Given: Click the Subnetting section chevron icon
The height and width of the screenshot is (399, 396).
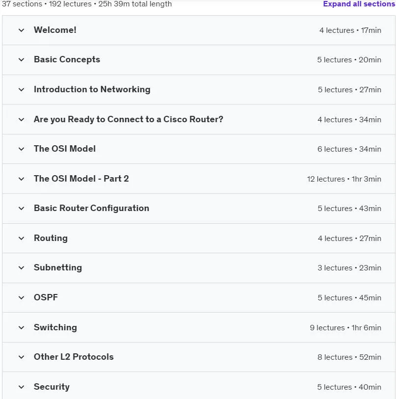Looking at the screenshot, I should pos(22,267).
